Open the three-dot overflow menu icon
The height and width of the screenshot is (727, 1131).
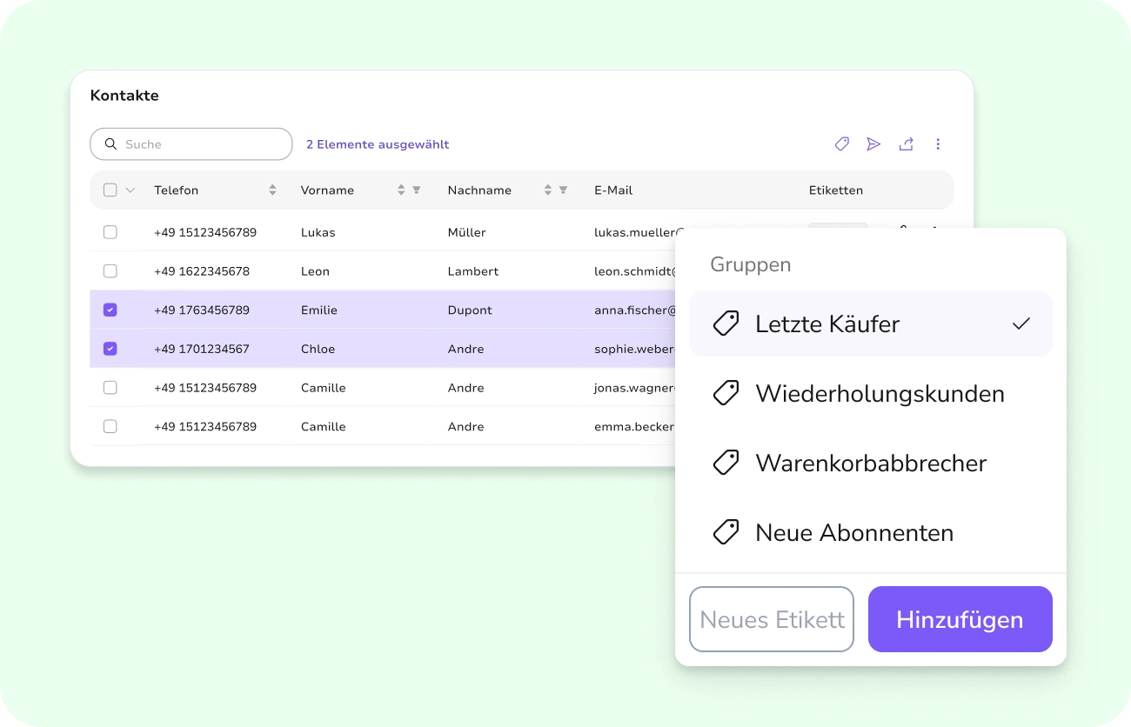click(938, 143)
